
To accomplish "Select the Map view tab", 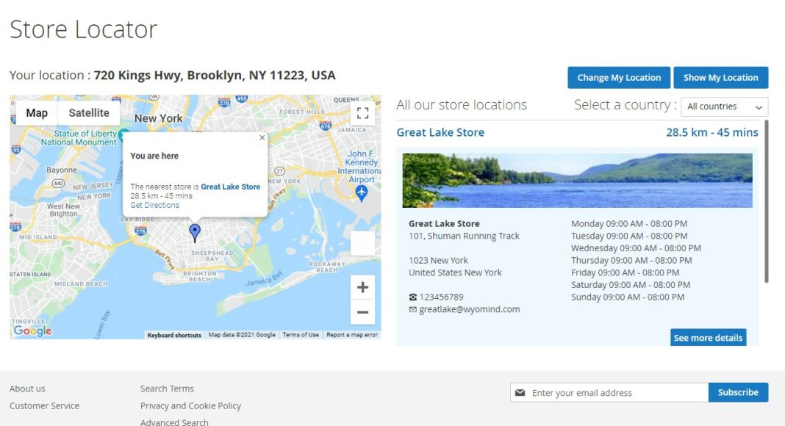I will (x=37, y=113).
